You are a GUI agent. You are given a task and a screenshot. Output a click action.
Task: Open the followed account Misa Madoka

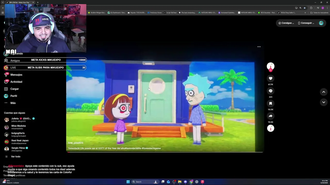tap(15, 127)
